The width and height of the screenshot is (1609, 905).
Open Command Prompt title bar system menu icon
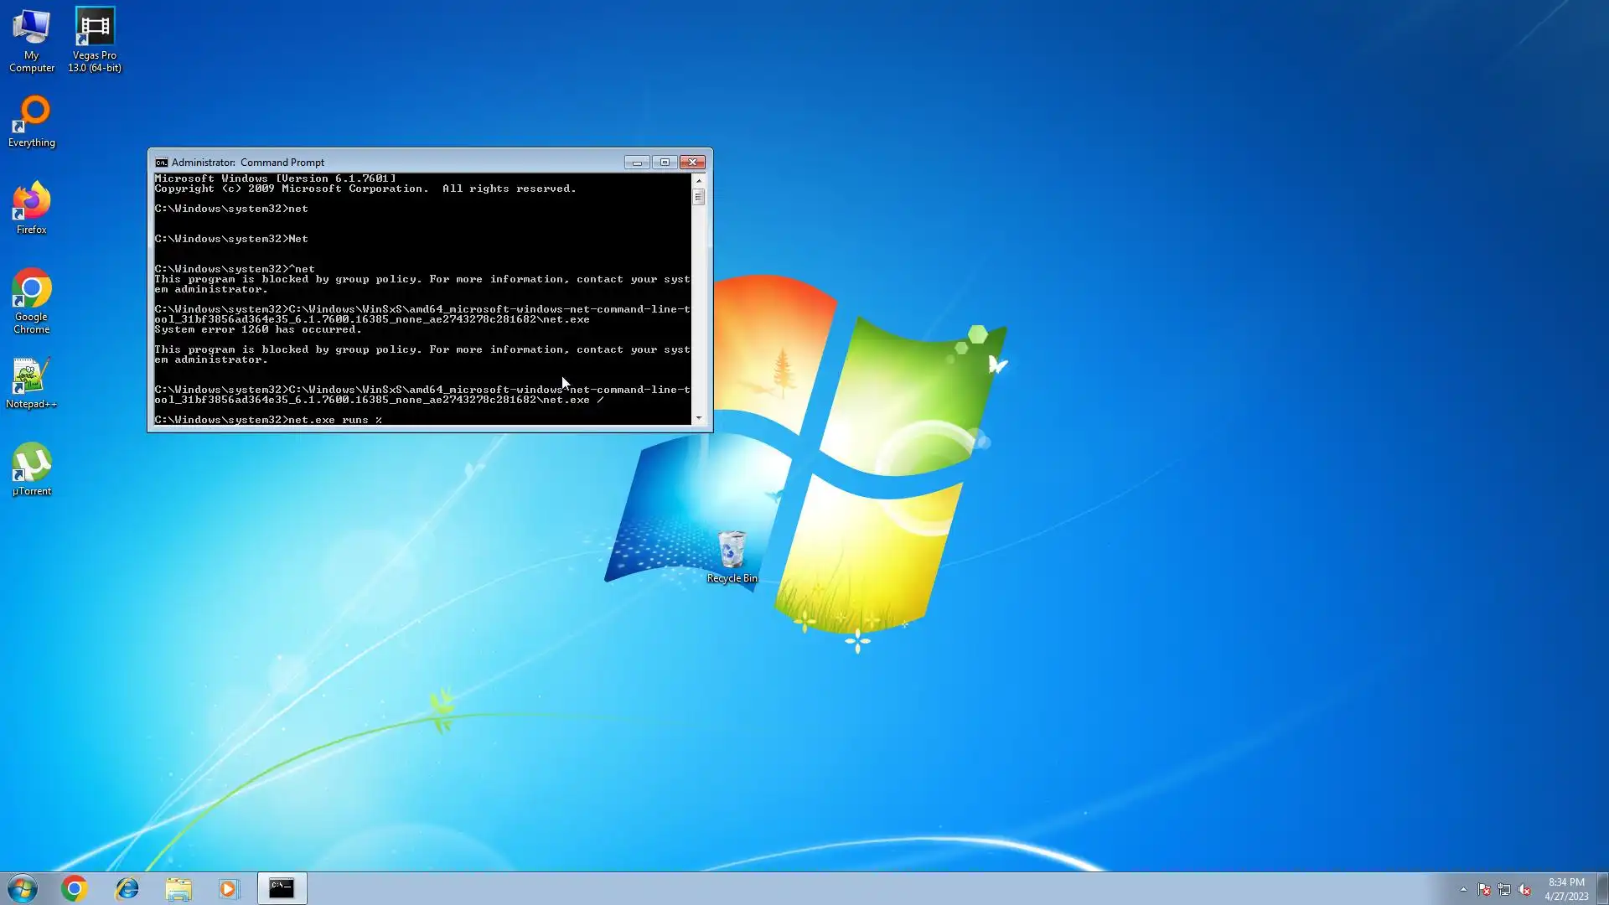(x=161, y=163)
